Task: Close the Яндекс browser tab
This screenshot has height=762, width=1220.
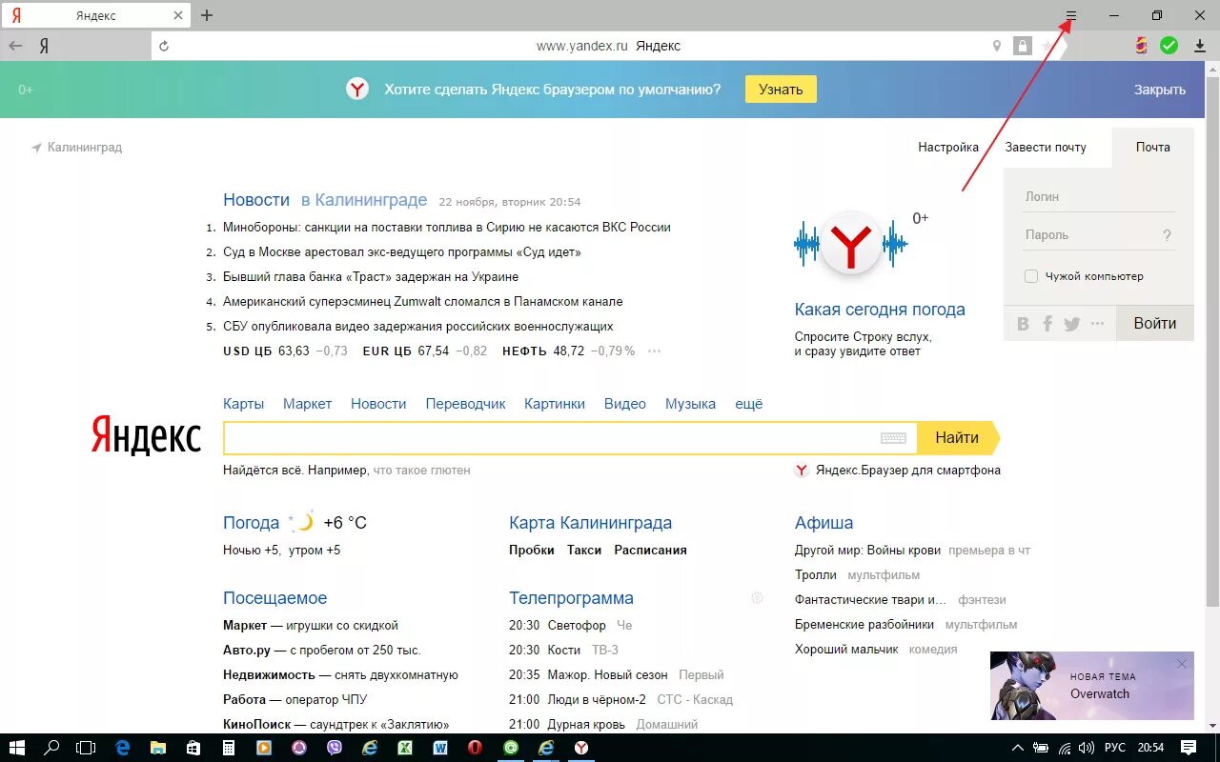Action: tap(178, 15)
